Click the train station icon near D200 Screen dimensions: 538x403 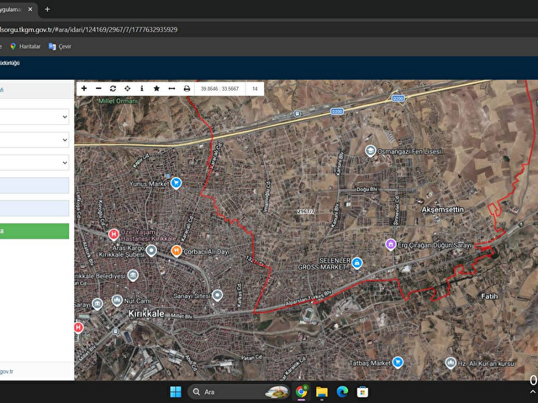click(298, 113)
